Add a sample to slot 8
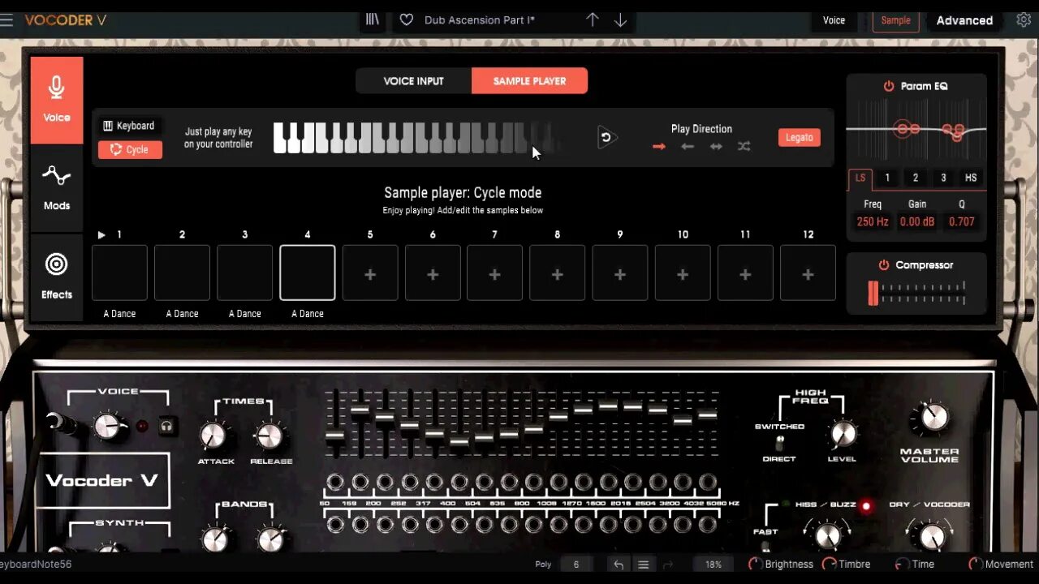This screenshot has height=584, width=1039. [x=558, y=273]
